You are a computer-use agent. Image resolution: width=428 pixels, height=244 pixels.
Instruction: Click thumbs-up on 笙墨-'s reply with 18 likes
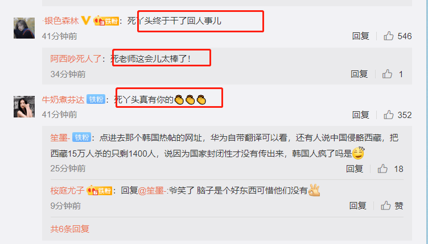382,169
